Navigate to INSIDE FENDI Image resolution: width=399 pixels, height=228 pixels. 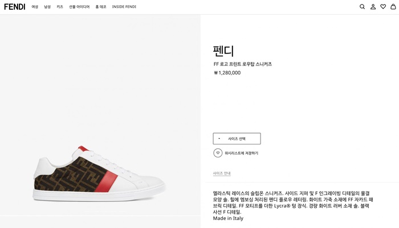[x=124, y=7]
